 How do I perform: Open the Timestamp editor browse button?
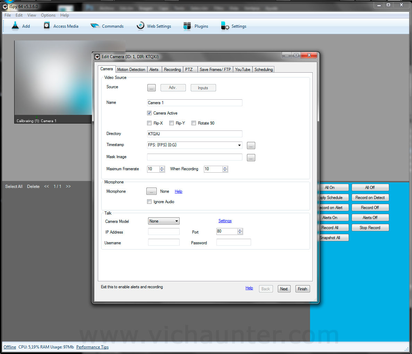pyautogui.click(x=251, y=146)
